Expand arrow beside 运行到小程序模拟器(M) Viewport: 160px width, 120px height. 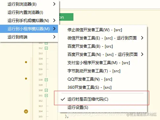click(x=54, y=29)
